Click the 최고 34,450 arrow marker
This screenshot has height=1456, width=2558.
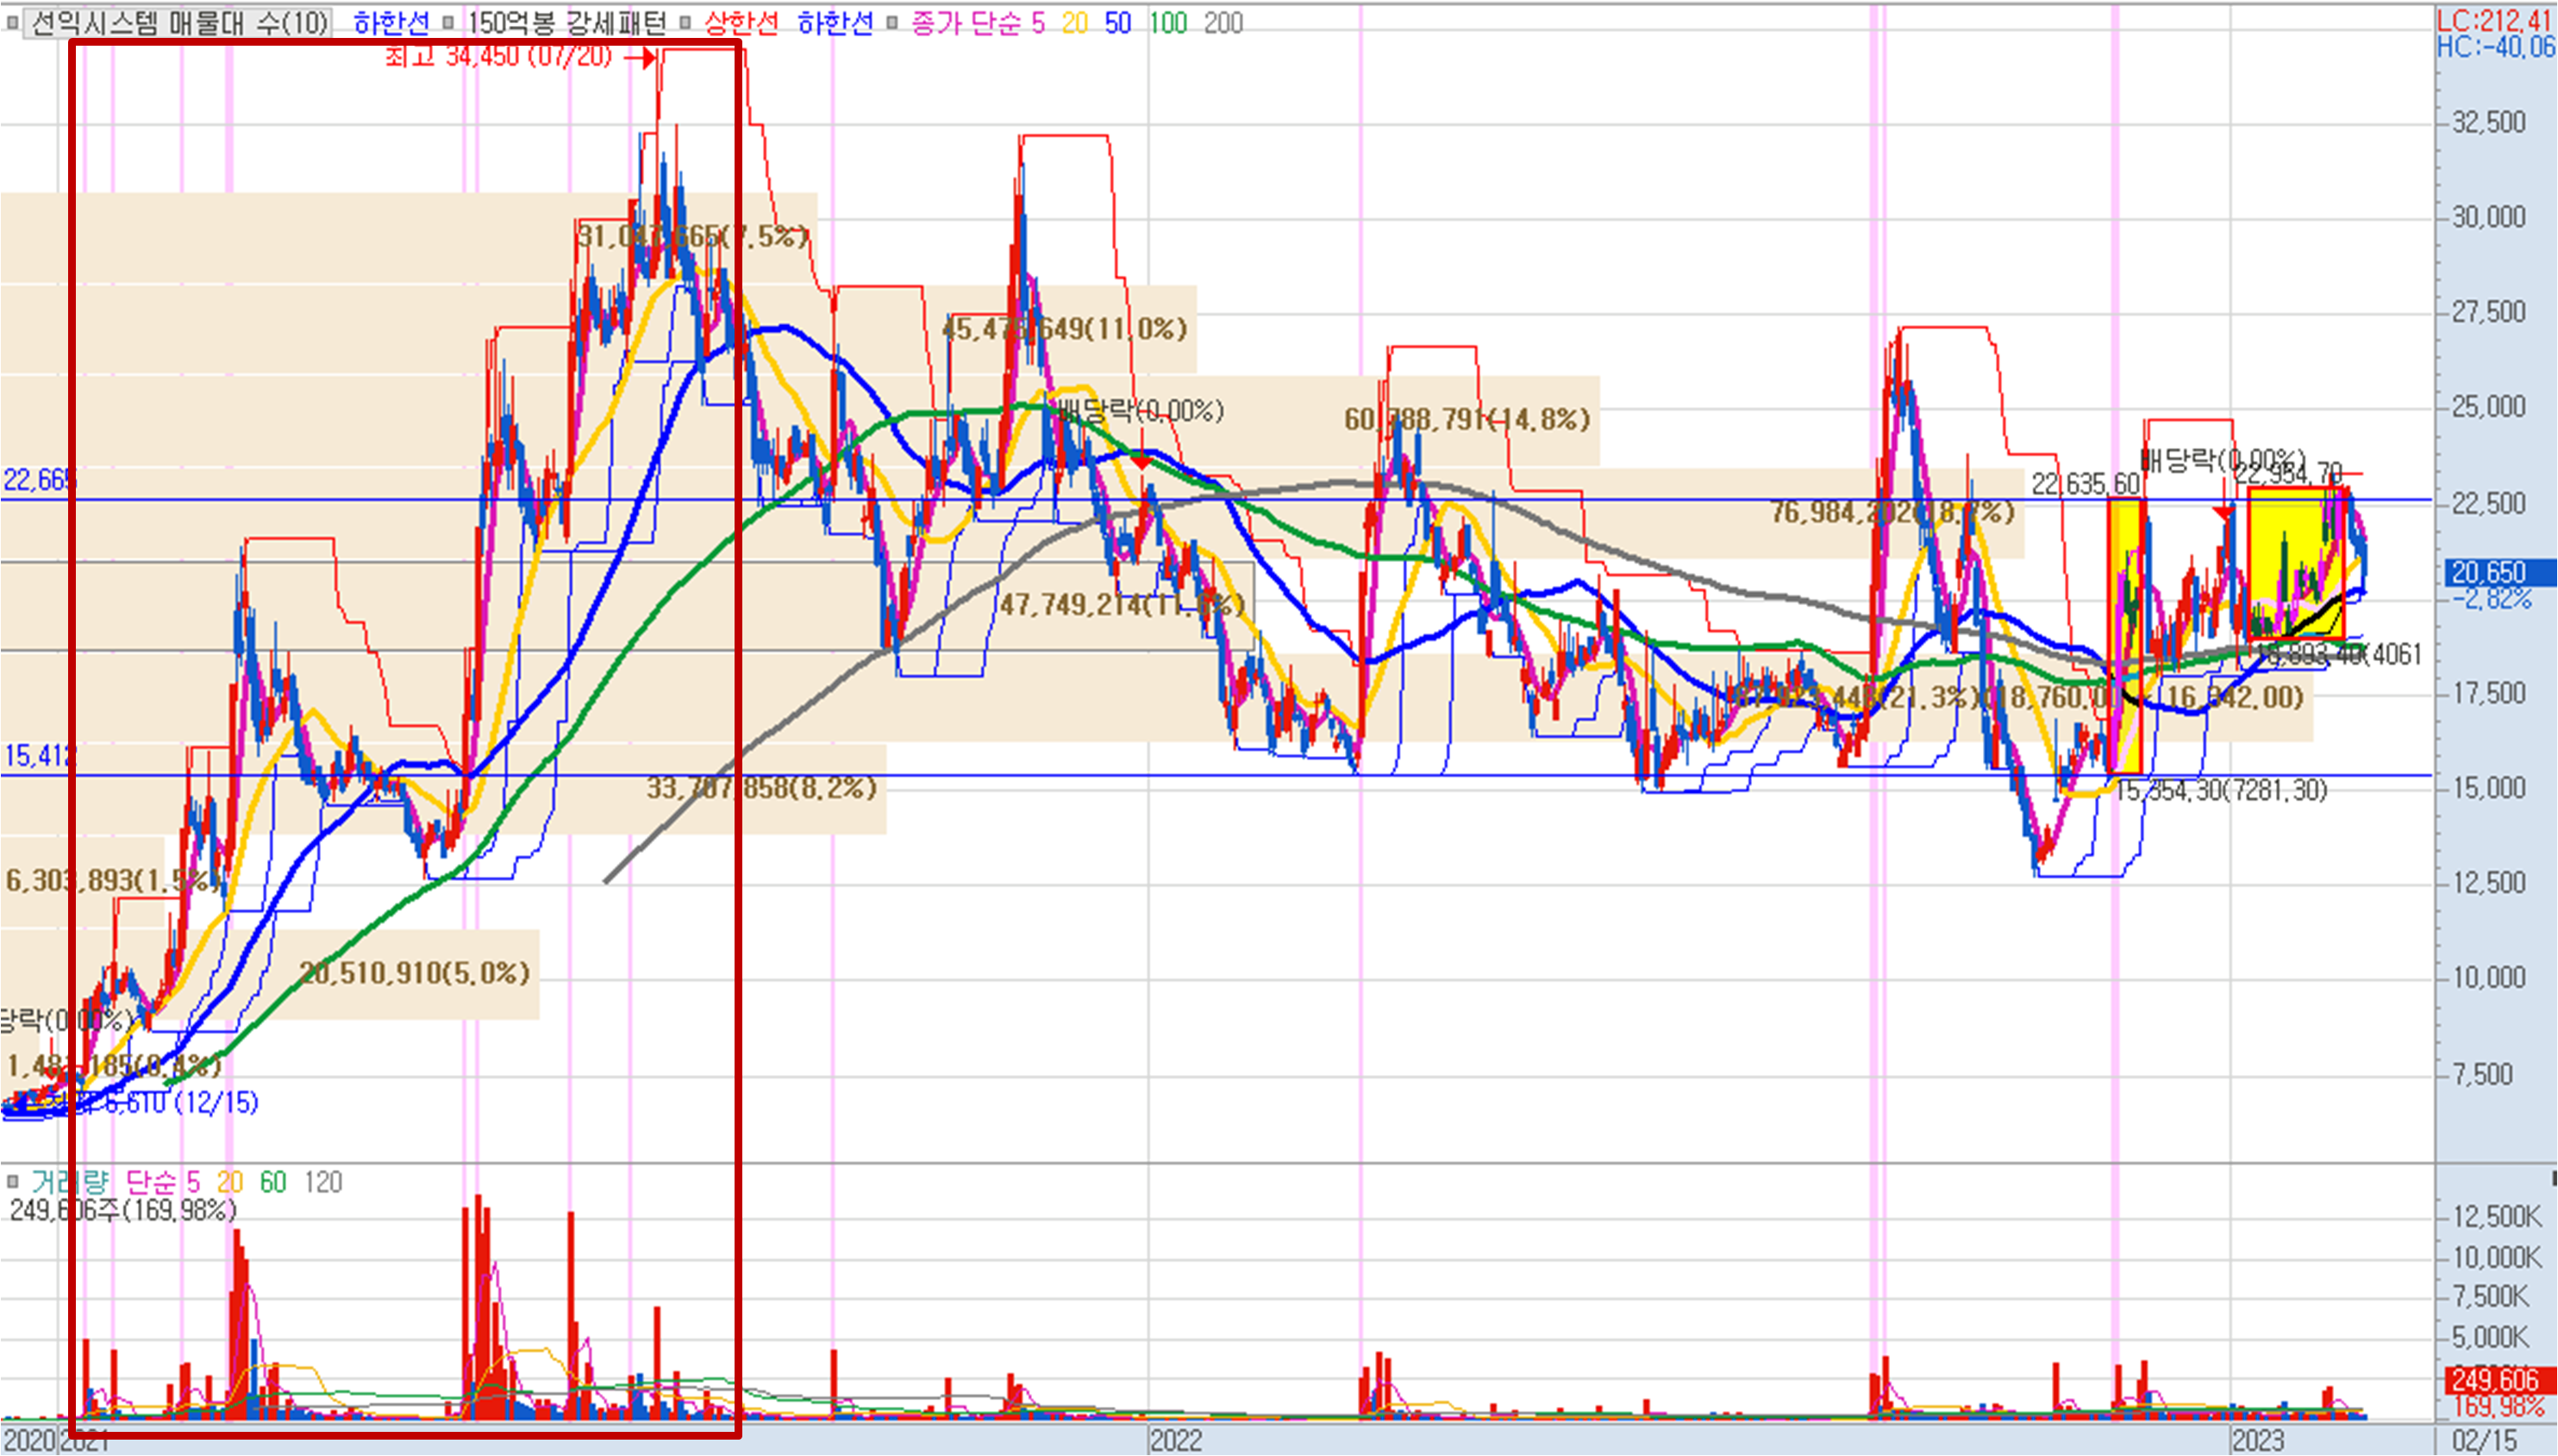640,58
